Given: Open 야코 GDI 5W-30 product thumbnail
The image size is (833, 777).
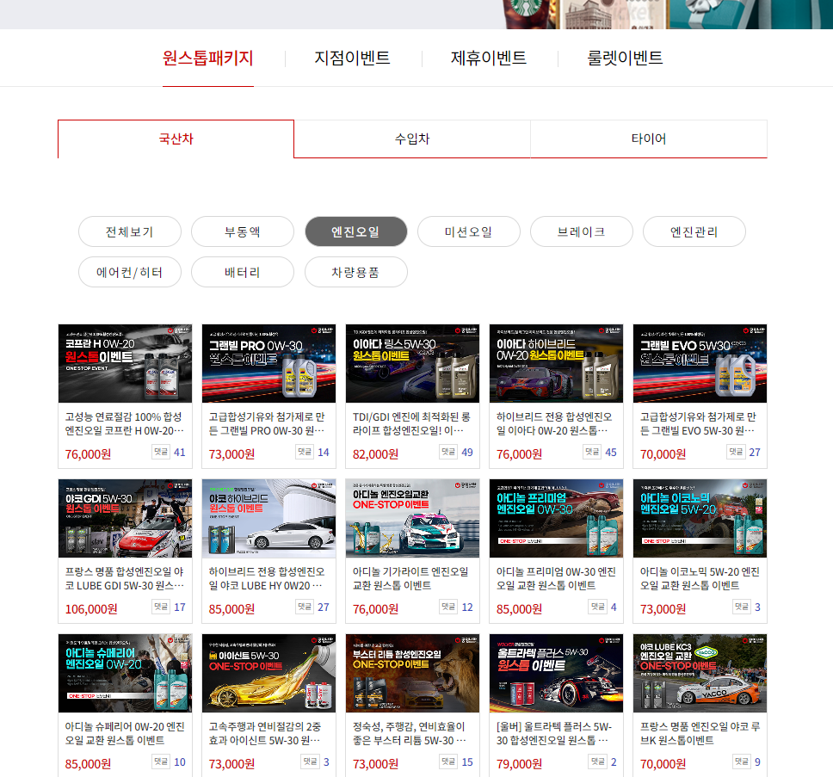Looking at the screenshot, I should coord(125,518).
